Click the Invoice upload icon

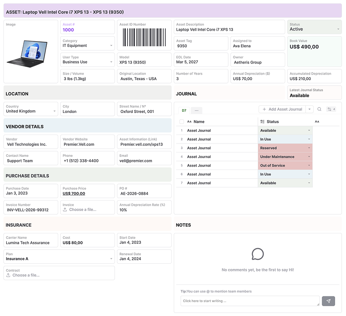65,210
